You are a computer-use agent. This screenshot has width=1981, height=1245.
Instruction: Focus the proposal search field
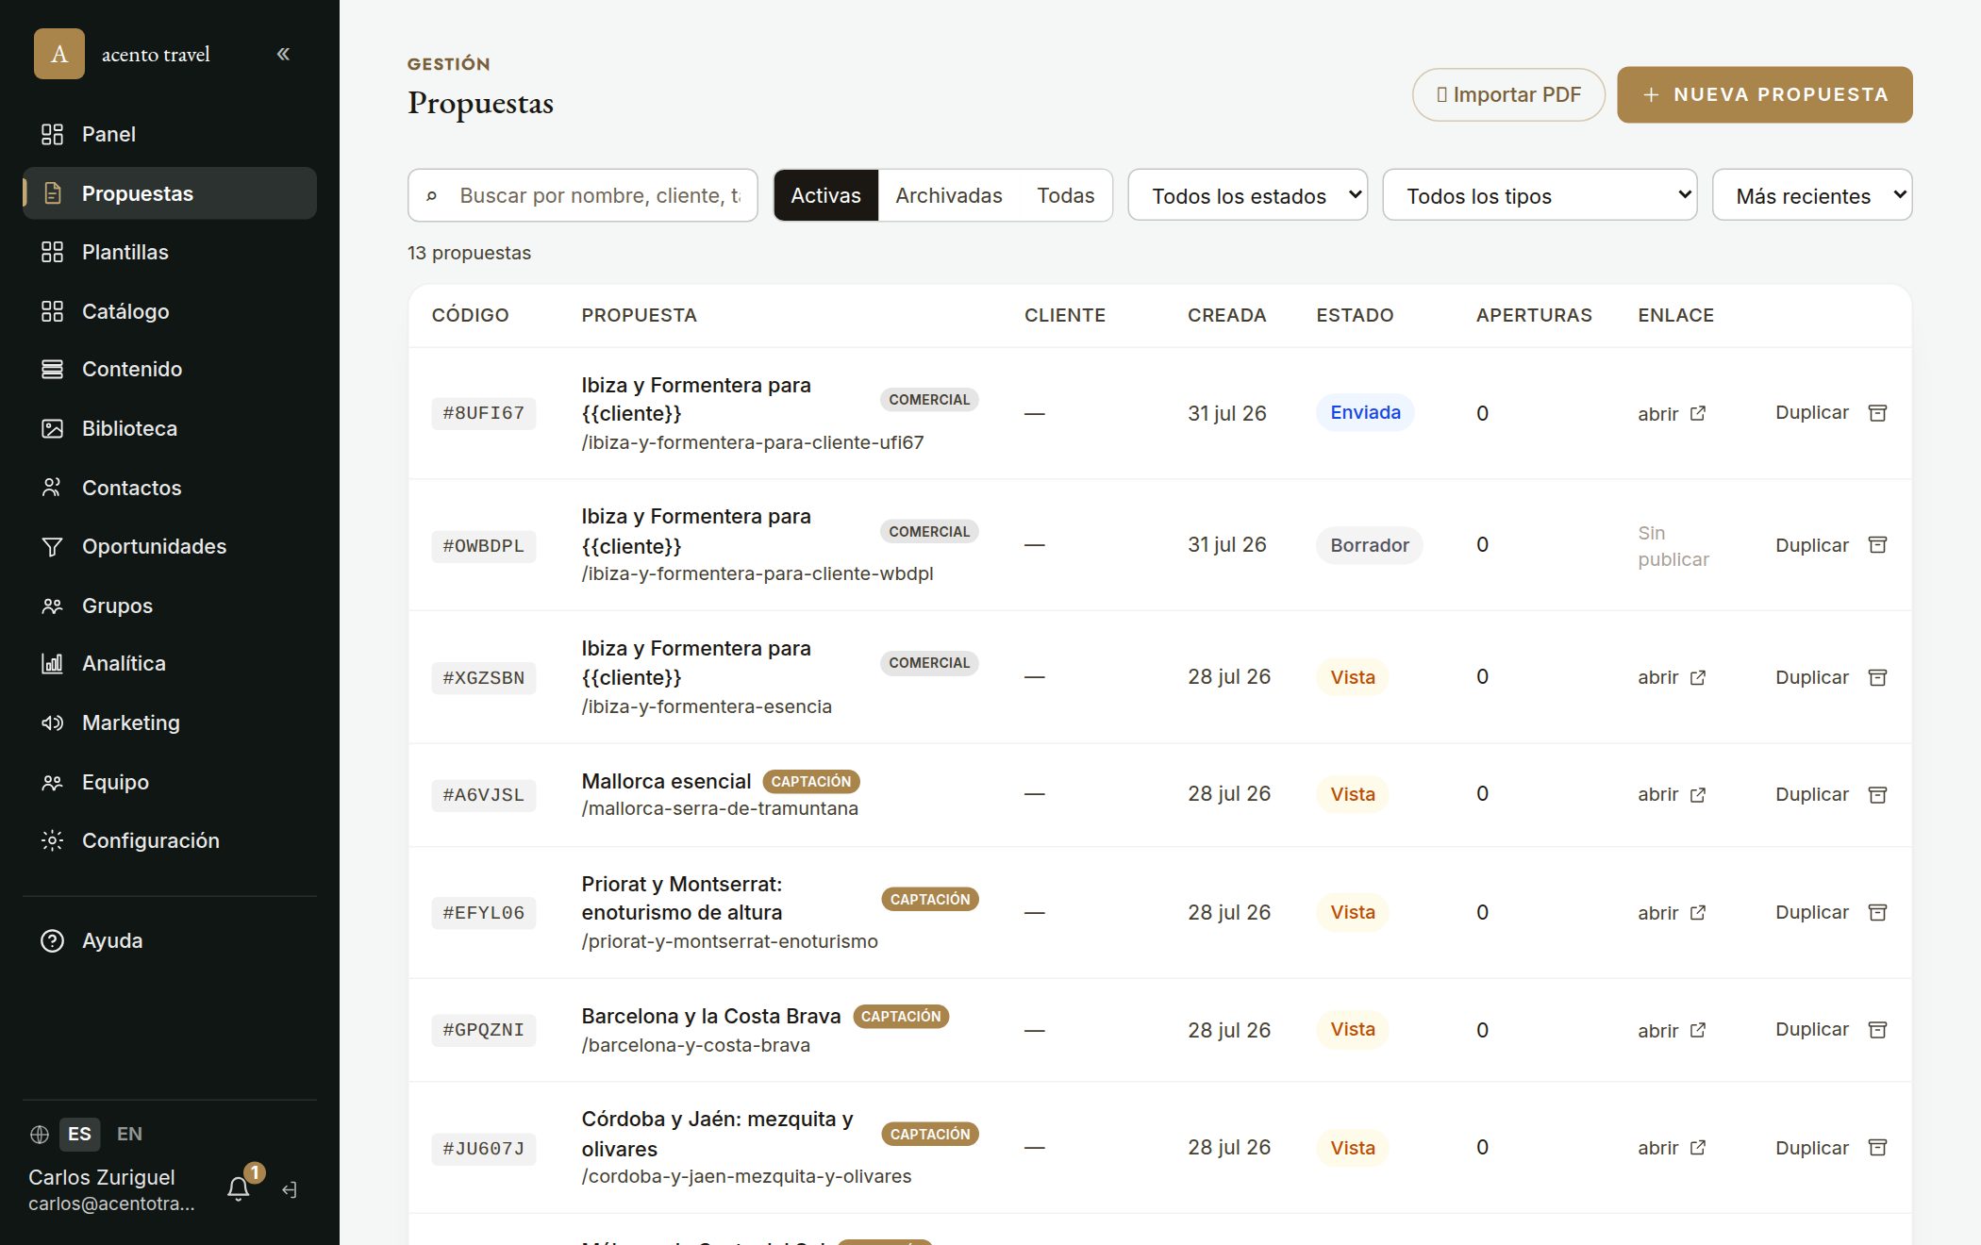click(583, 195)
